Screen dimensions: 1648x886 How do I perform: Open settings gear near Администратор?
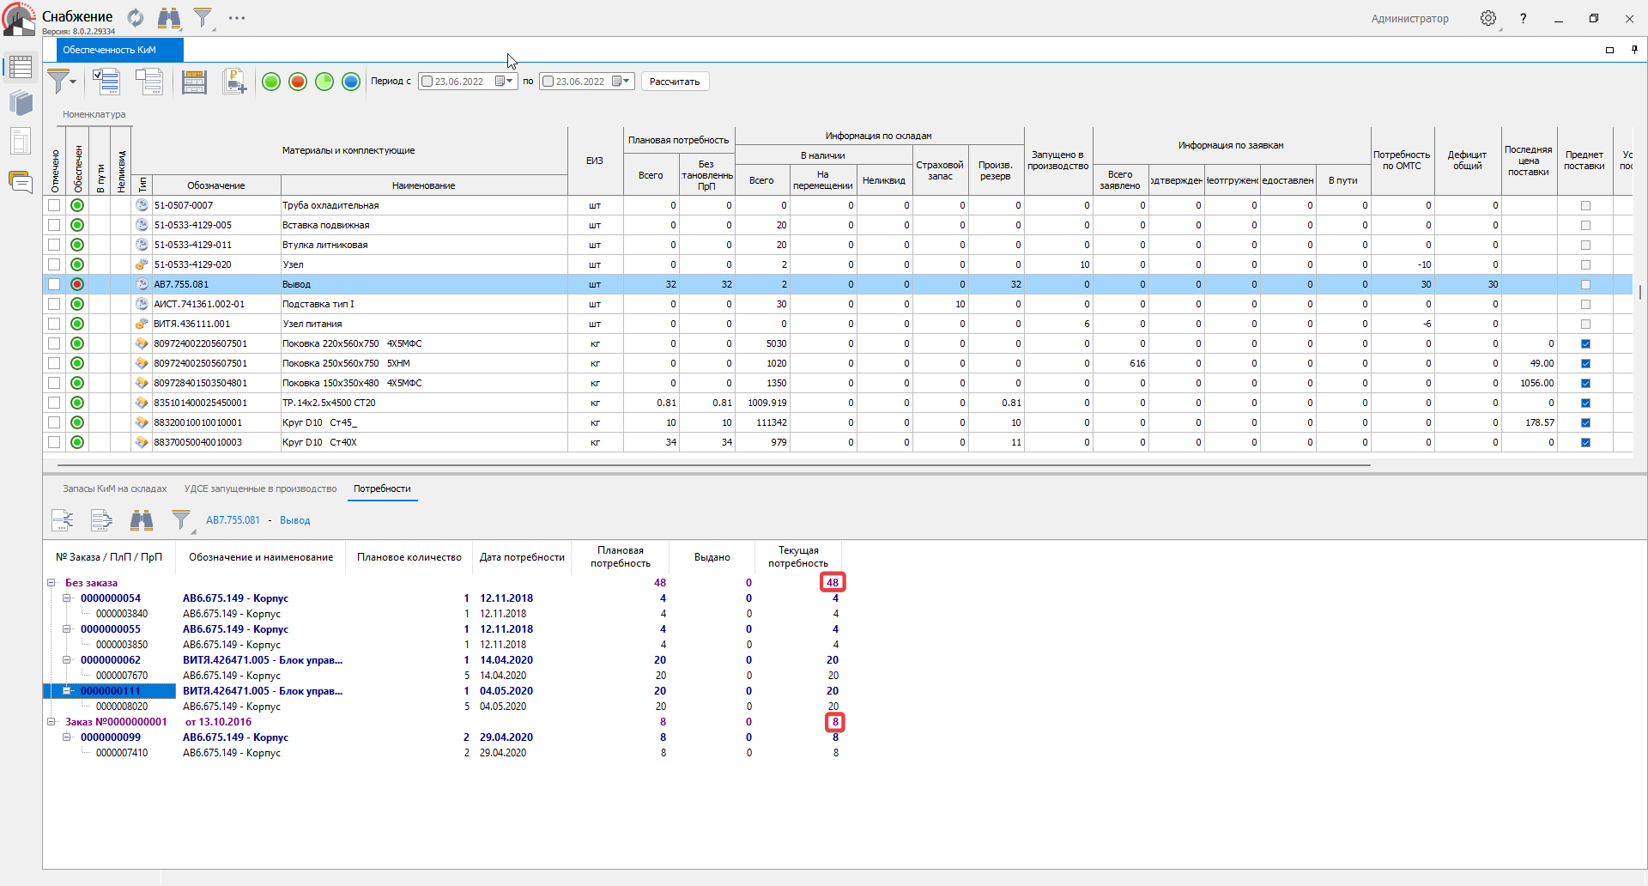(x=1488, y=18)
